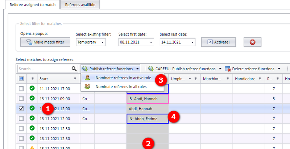
Task: Click the Delete referee functions table icon
Action: tap(228, 69)
